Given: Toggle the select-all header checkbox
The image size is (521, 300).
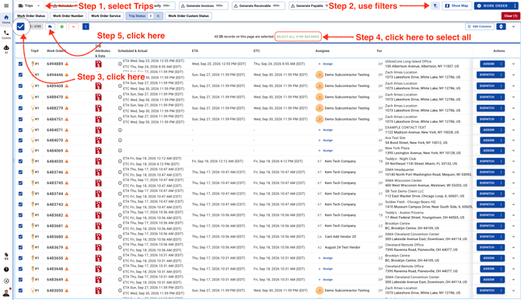Looking at the screenshot, I should click(20, 26).
